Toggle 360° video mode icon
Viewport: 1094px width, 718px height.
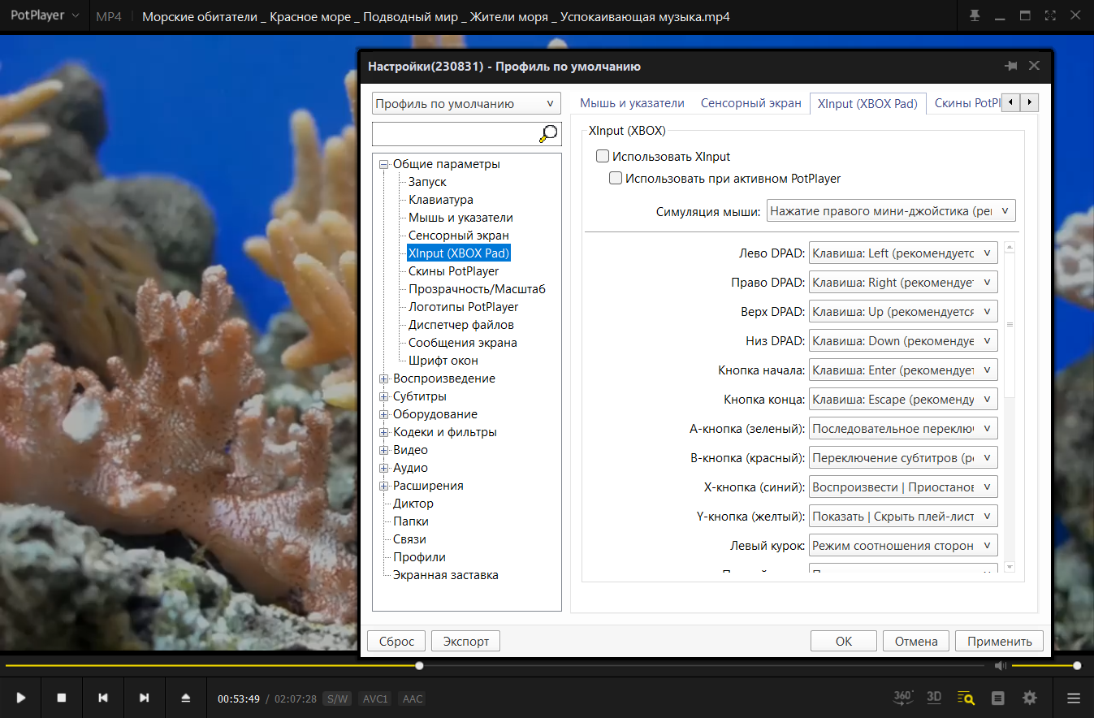[903, 697]
